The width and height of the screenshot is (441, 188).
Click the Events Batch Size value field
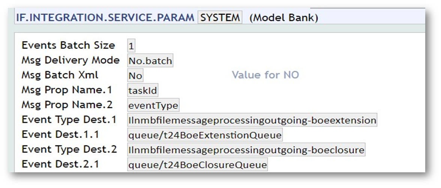coord(131,46)
